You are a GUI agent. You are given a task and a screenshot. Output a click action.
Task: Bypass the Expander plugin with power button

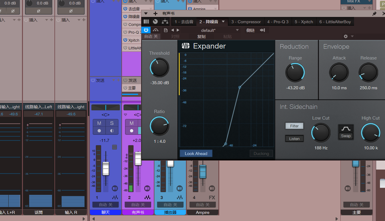click(x=146, y=30)
